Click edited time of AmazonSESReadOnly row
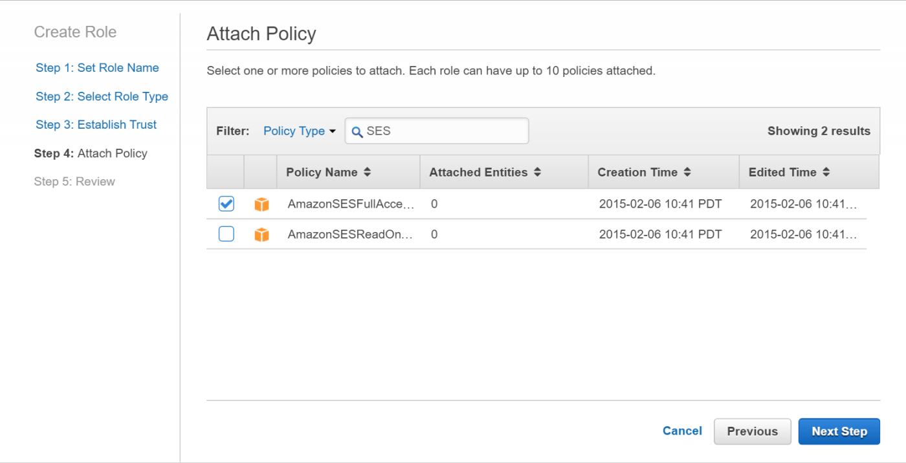Image resolution: width=906 pixels, height=463 pixels. tap(803, 234)
